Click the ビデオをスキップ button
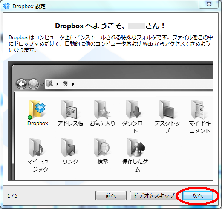 pos(154,196)
